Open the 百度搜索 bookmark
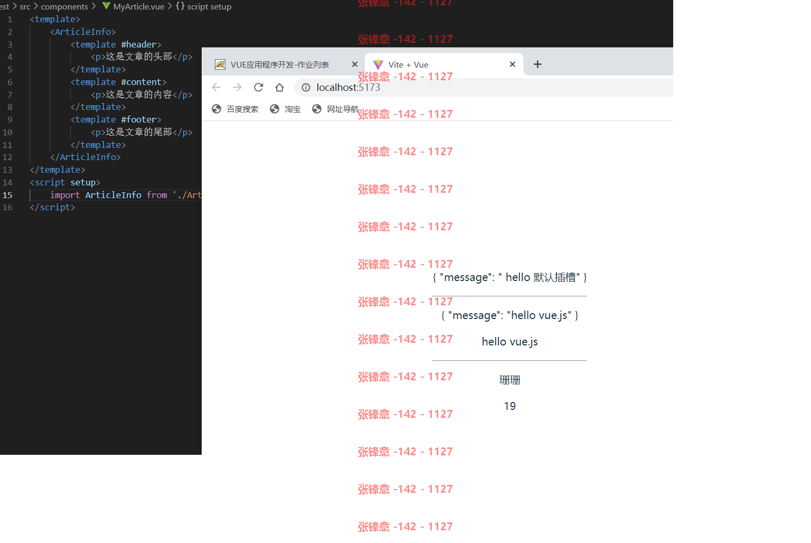 tap(235, 109)
